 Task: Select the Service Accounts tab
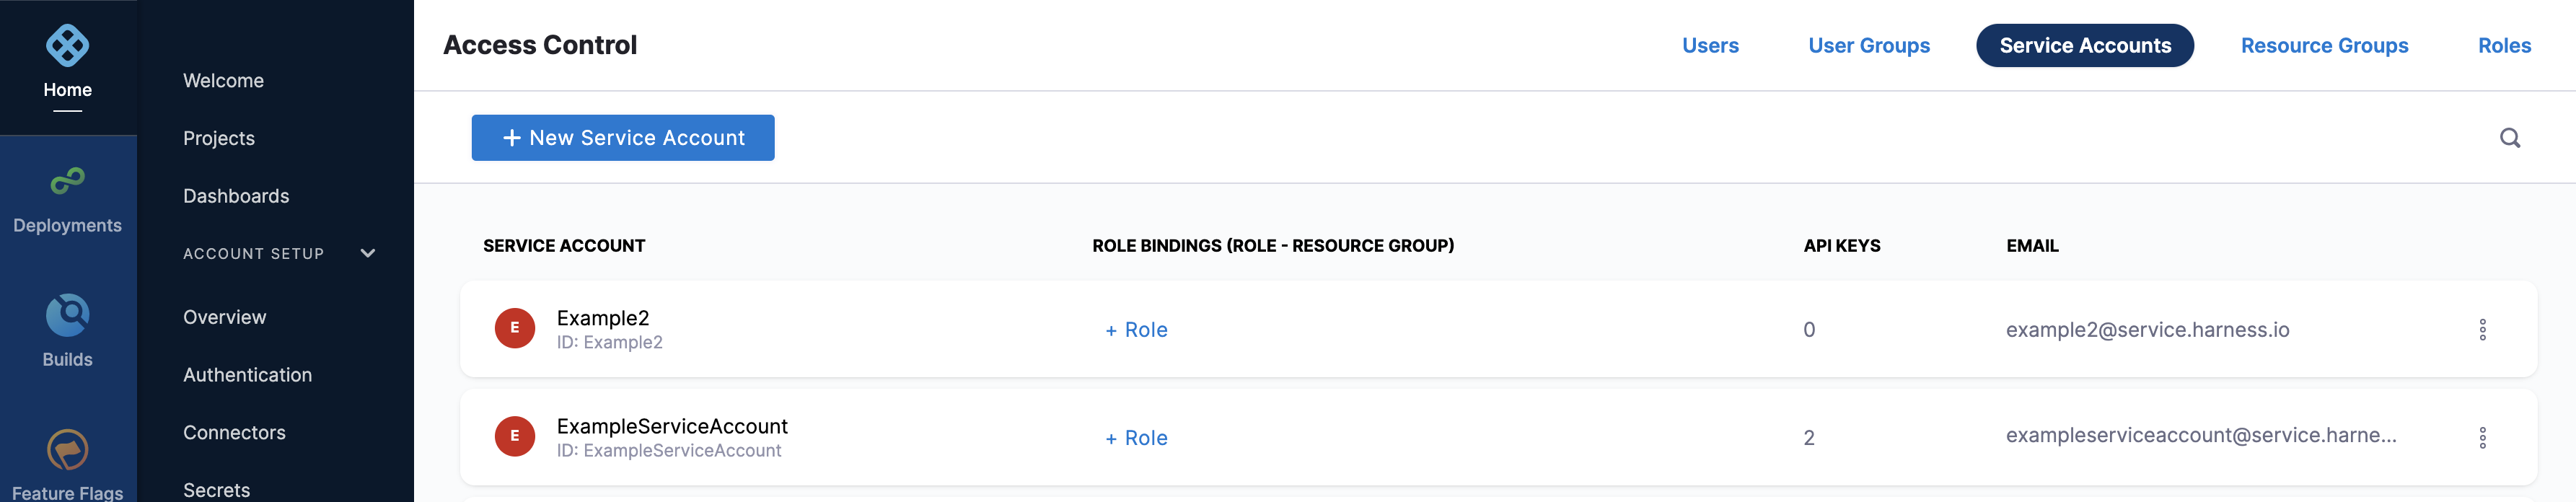2085,46
